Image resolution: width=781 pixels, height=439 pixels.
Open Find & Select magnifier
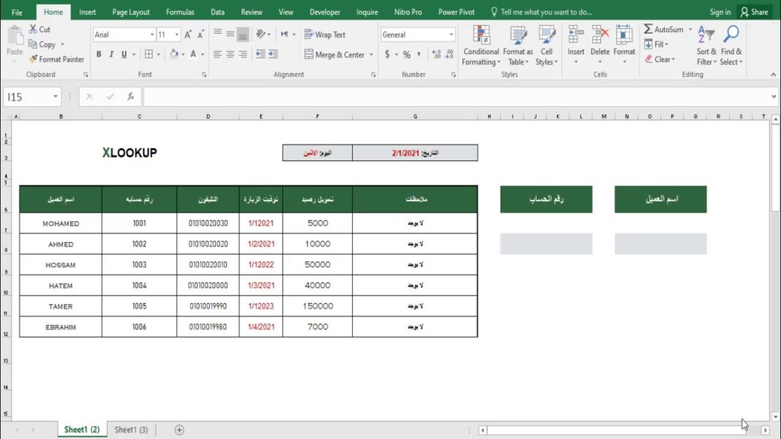[x=730, y=46]
